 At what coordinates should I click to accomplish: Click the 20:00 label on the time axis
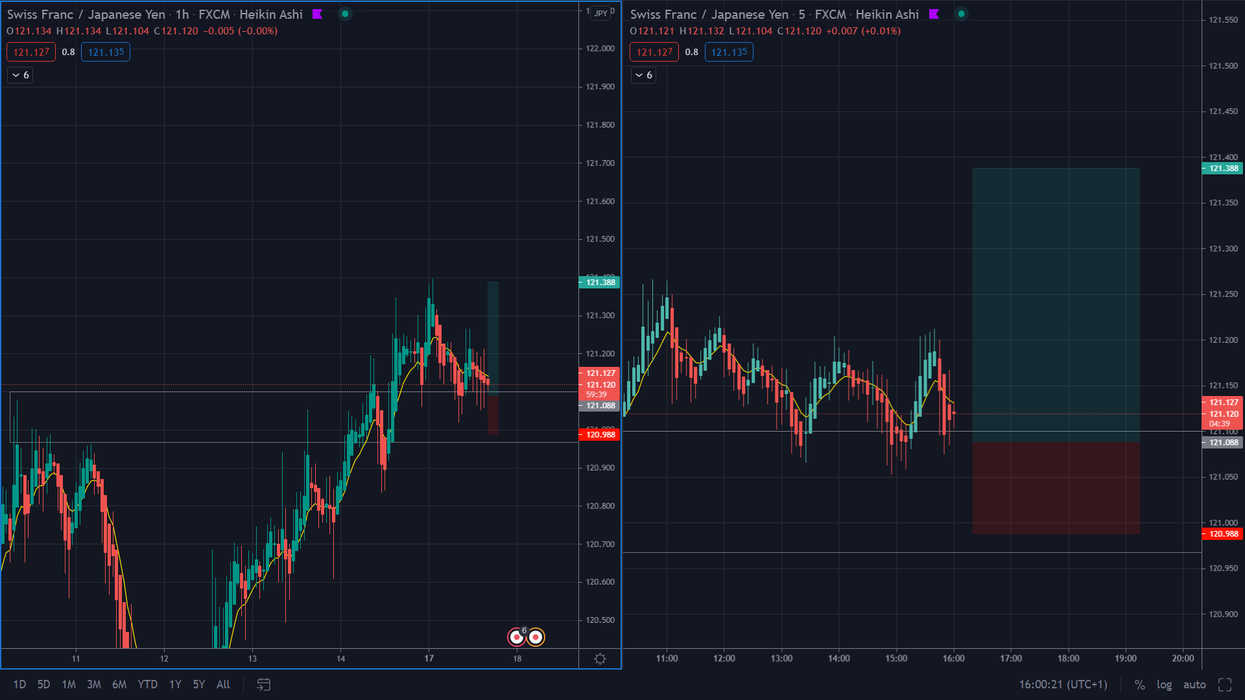coord(1183,659)
